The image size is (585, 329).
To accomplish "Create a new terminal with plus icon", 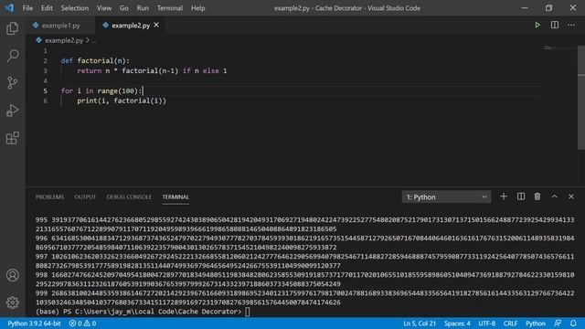I will [x=504, y=196].
